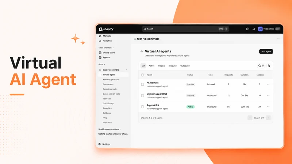Open the store activity icon in top bar

pyautogui.click(x=247, y=29)
